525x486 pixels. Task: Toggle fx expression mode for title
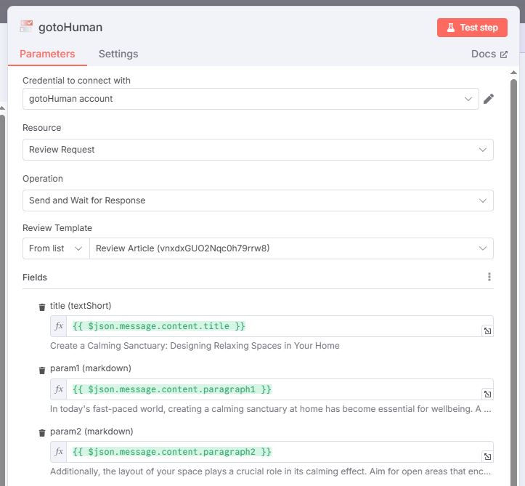click(x=59, y=326)
